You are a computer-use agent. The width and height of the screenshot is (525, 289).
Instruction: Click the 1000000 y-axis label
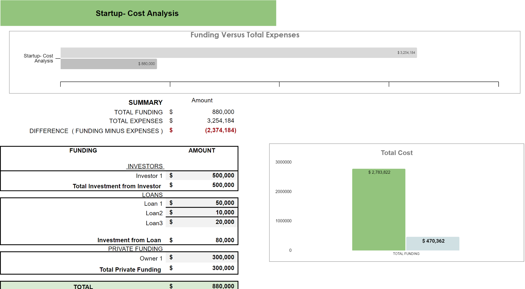tap(283, 221)
